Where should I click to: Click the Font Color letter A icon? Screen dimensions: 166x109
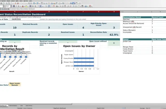pos(23,6)
